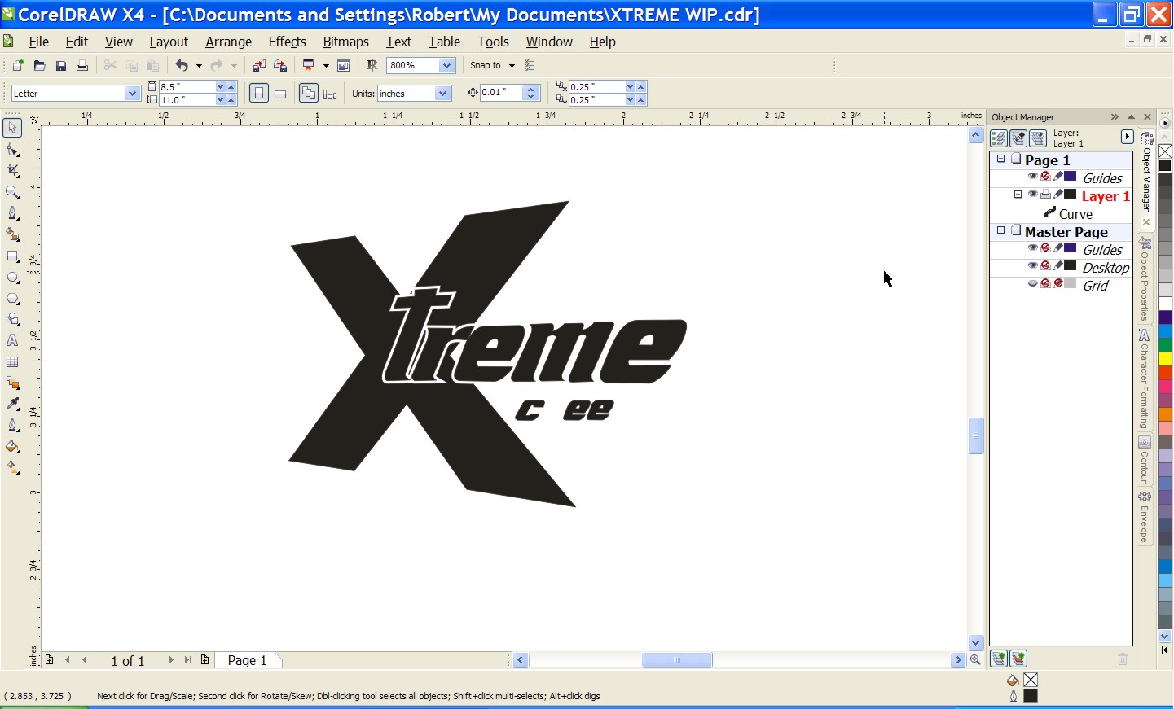This screenshot has width=1174, height=709.
Task: Select the Ellipse tool
Action: click(x=12, y=277)
